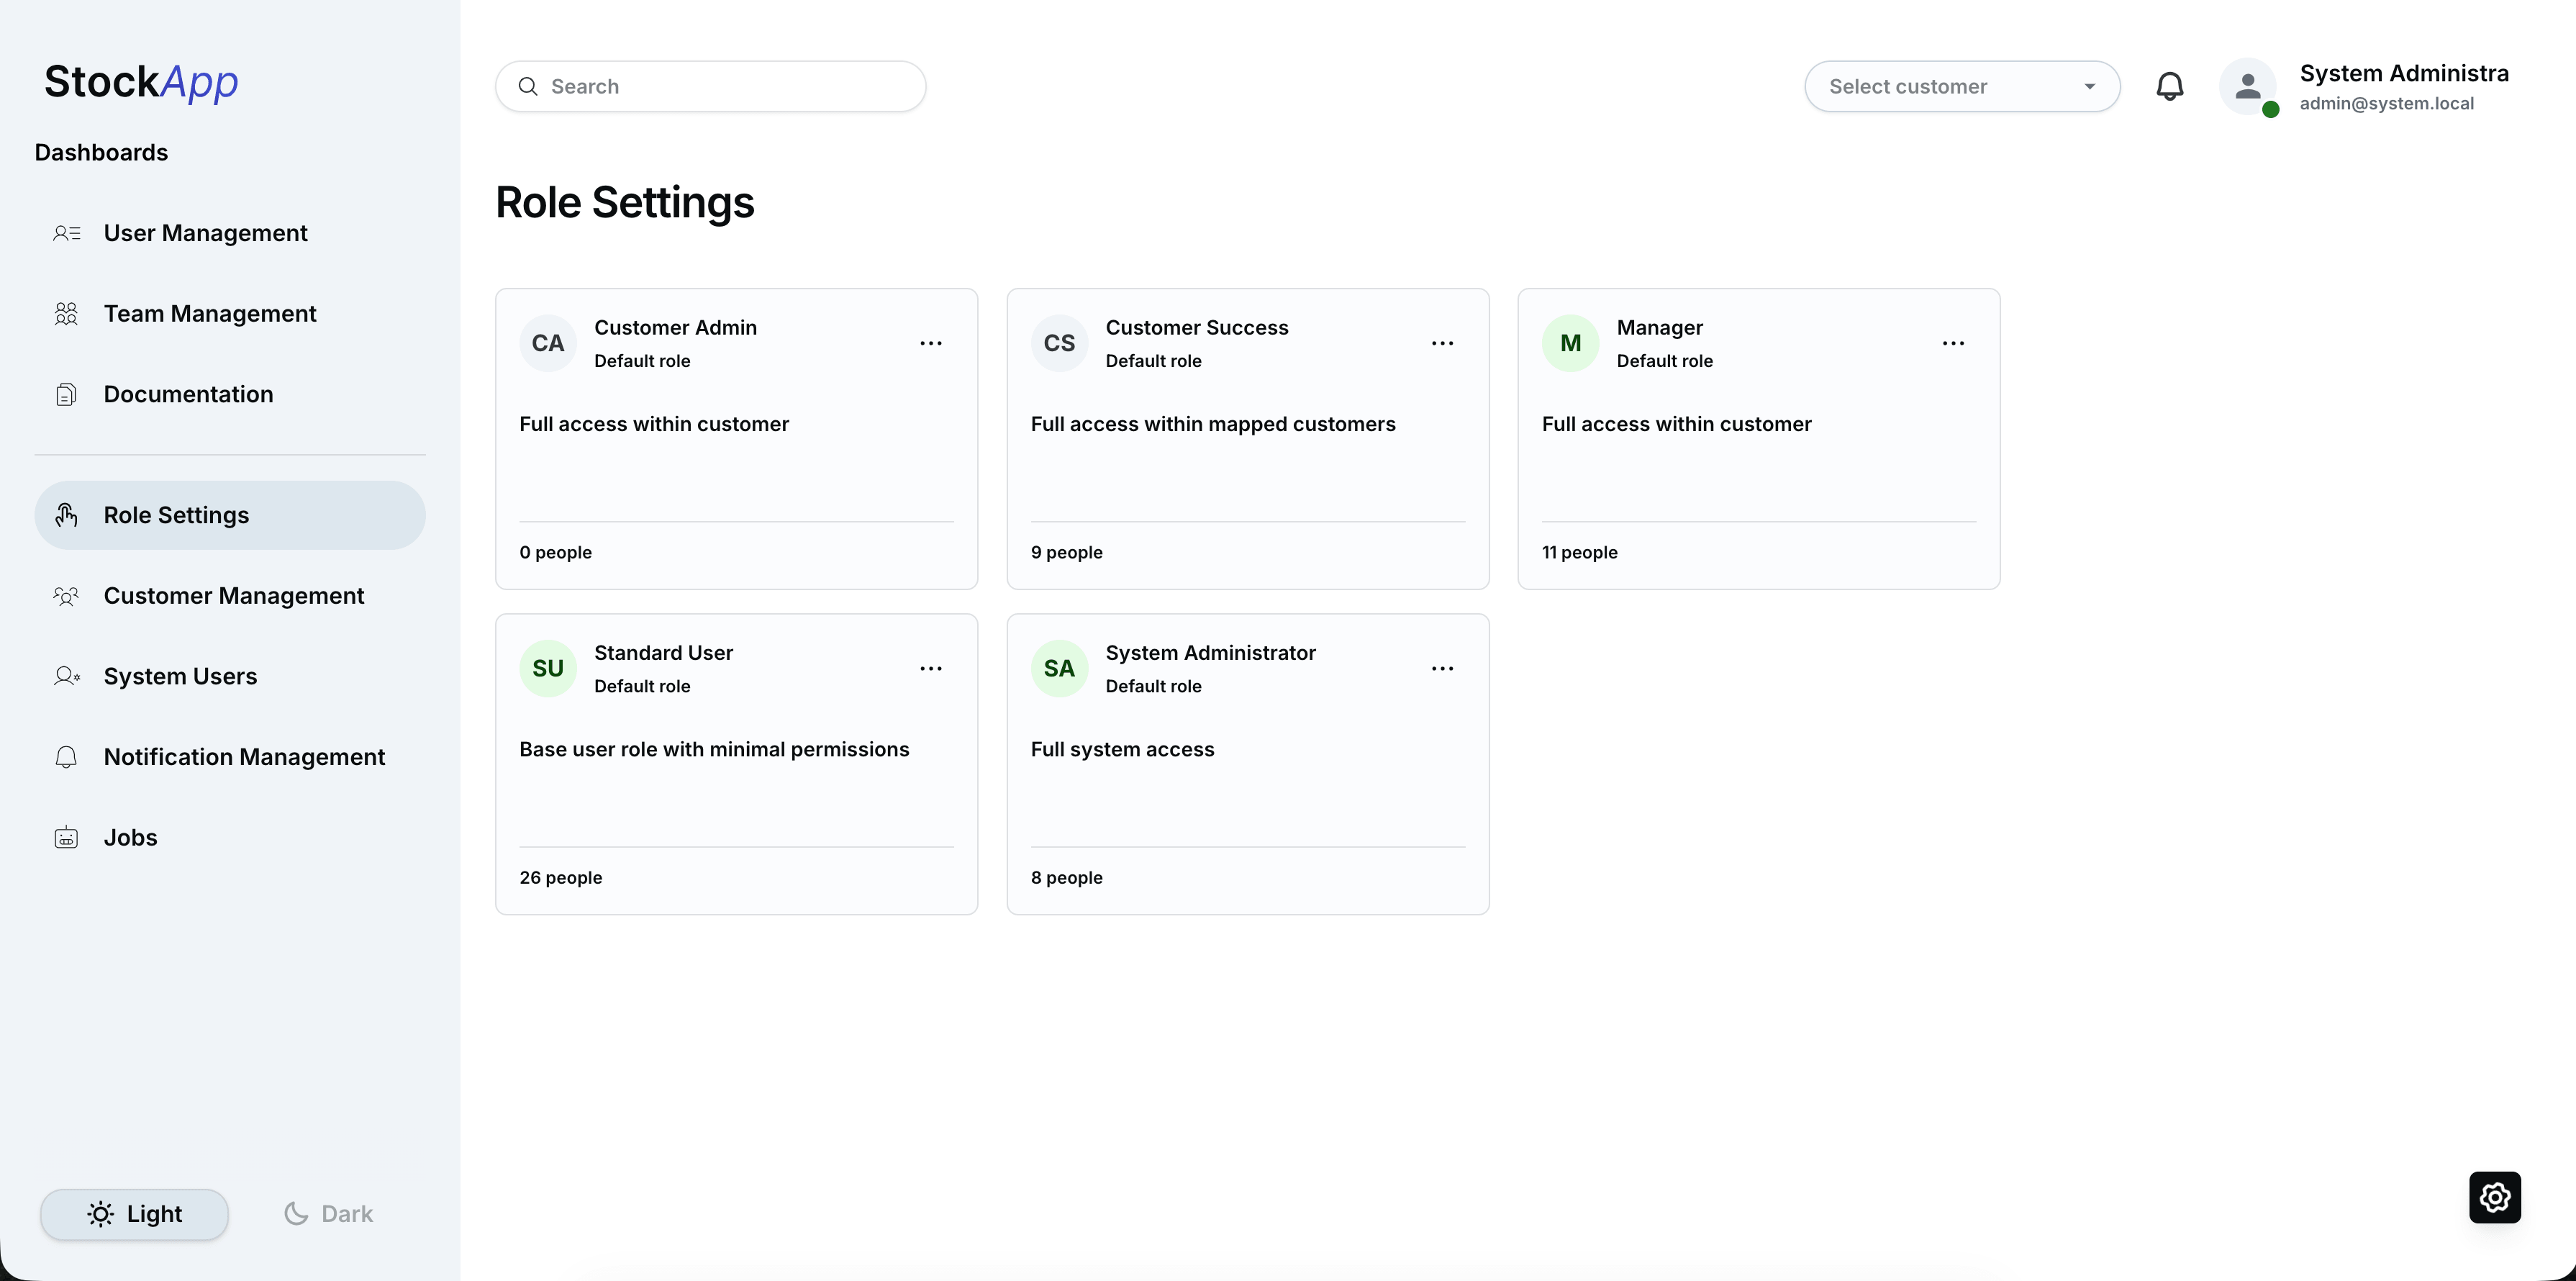Click the Jobs robot icon
2576x1281 pixels.
[66, 837]
